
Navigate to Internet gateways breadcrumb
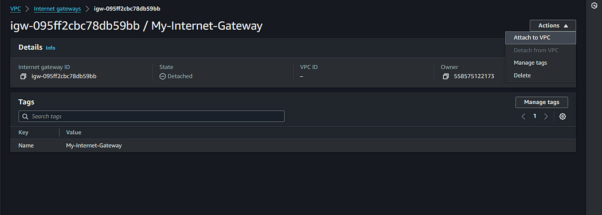(x=57, y=9)
